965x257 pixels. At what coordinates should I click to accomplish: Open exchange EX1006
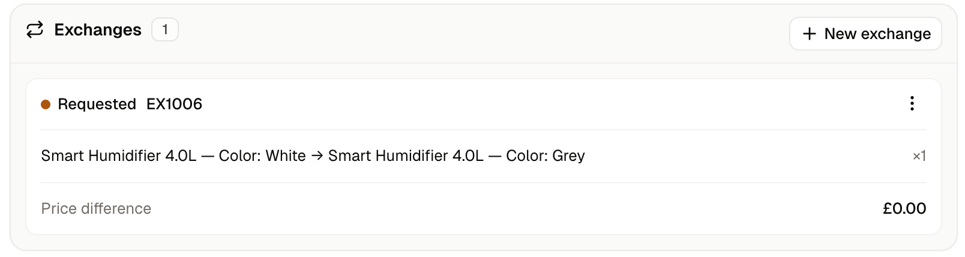tap(174, 104)
